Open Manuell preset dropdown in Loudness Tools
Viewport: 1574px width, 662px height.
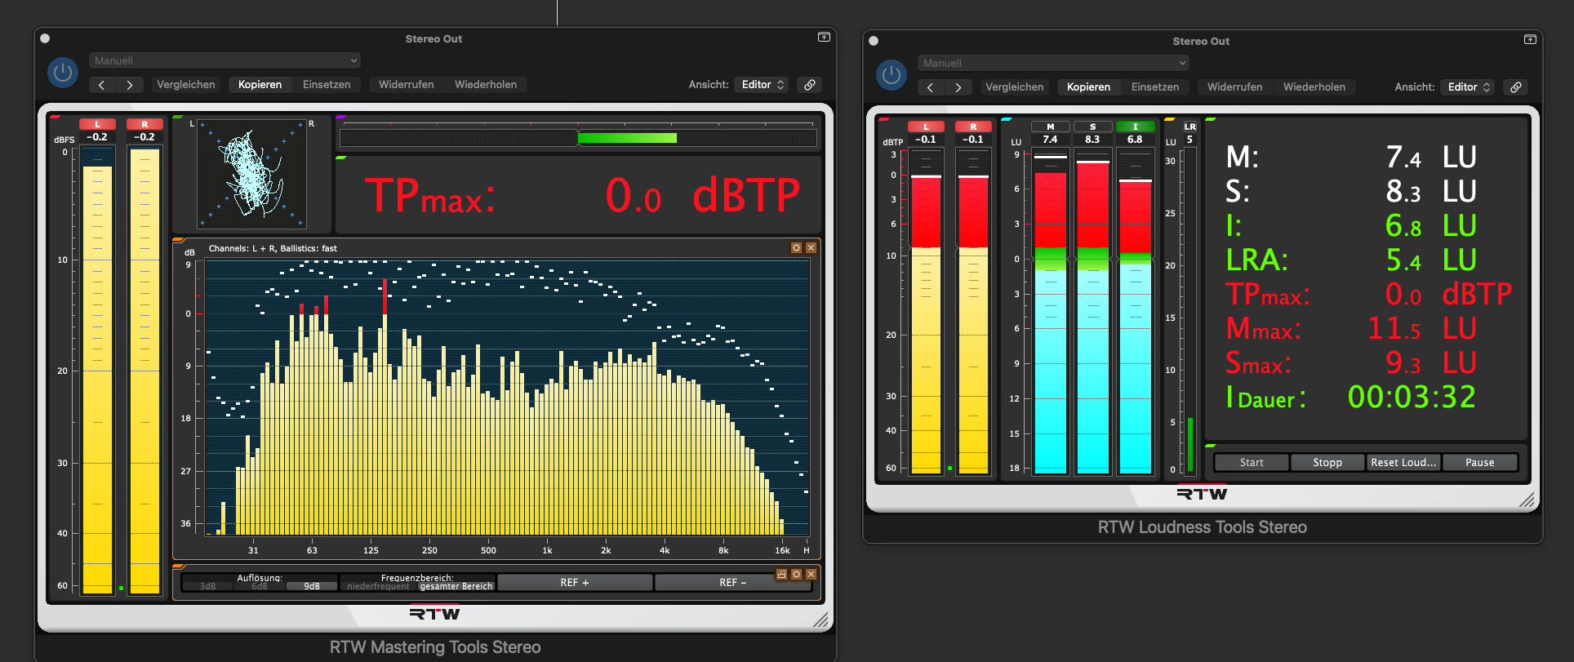[x=1053, y=63]
